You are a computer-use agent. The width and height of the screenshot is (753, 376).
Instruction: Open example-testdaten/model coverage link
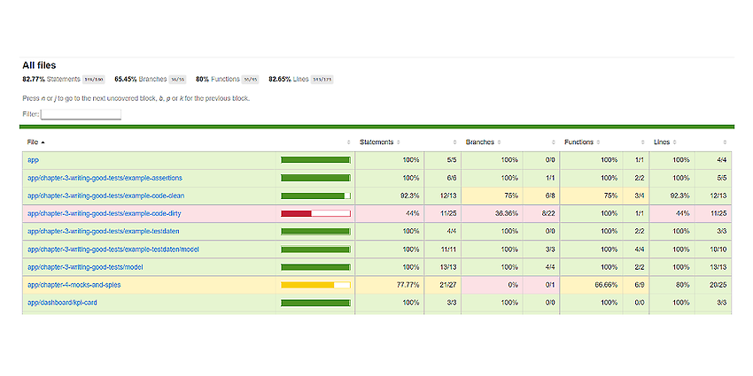(x=113, y=249)
